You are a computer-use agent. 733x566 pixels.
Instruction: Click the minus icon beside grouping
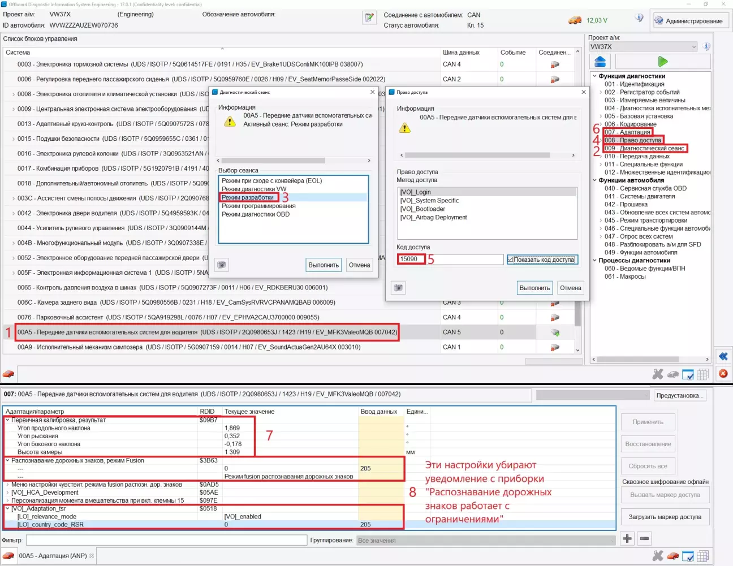(644, 538)
